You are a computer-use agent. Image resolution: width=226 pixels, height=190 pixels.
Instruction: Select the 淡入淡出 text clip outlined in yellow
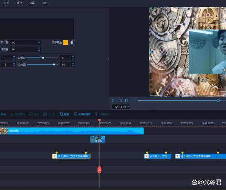click(x=71, y=156)
